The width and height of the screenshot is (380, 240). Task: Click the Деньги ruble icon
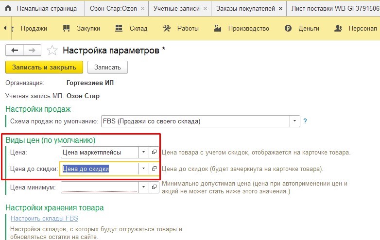288,28
